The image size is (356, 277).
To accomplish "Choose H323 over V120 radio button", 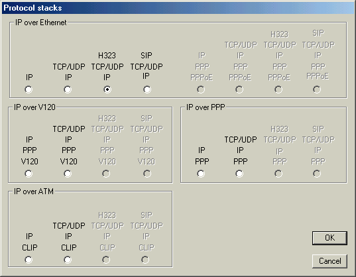I will [x=106, y=174].
